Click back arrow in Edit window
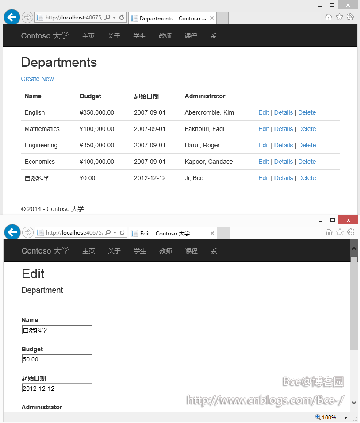This screenshot has height=423, width=360. [x=12, y=232]
